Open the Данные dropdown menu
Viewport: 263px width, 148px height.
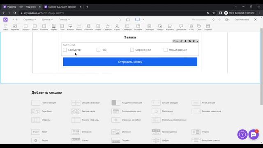tap(47, 20)
